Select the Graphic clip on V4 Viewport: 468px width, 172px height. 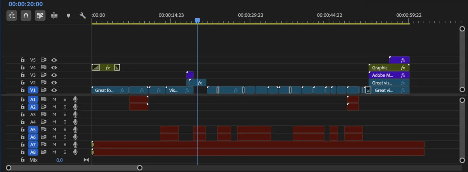[x=389, y=68]
